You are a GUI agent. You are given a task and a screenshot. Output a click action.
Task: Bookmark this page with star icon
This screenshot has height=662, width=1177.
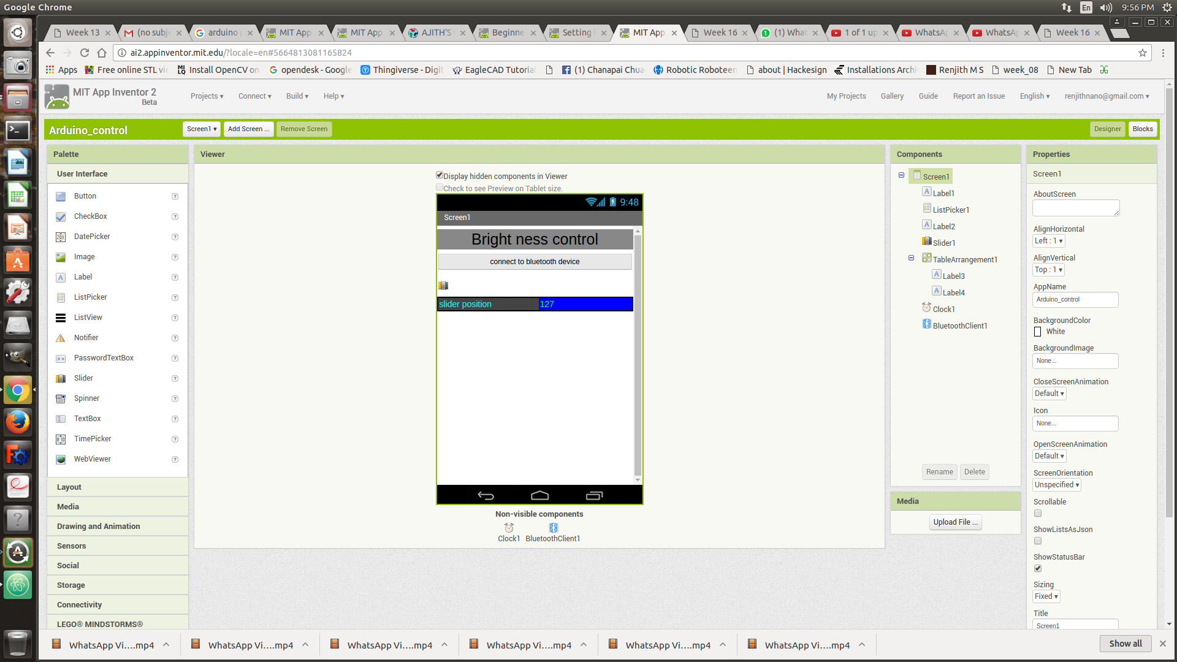point(1143,53)
